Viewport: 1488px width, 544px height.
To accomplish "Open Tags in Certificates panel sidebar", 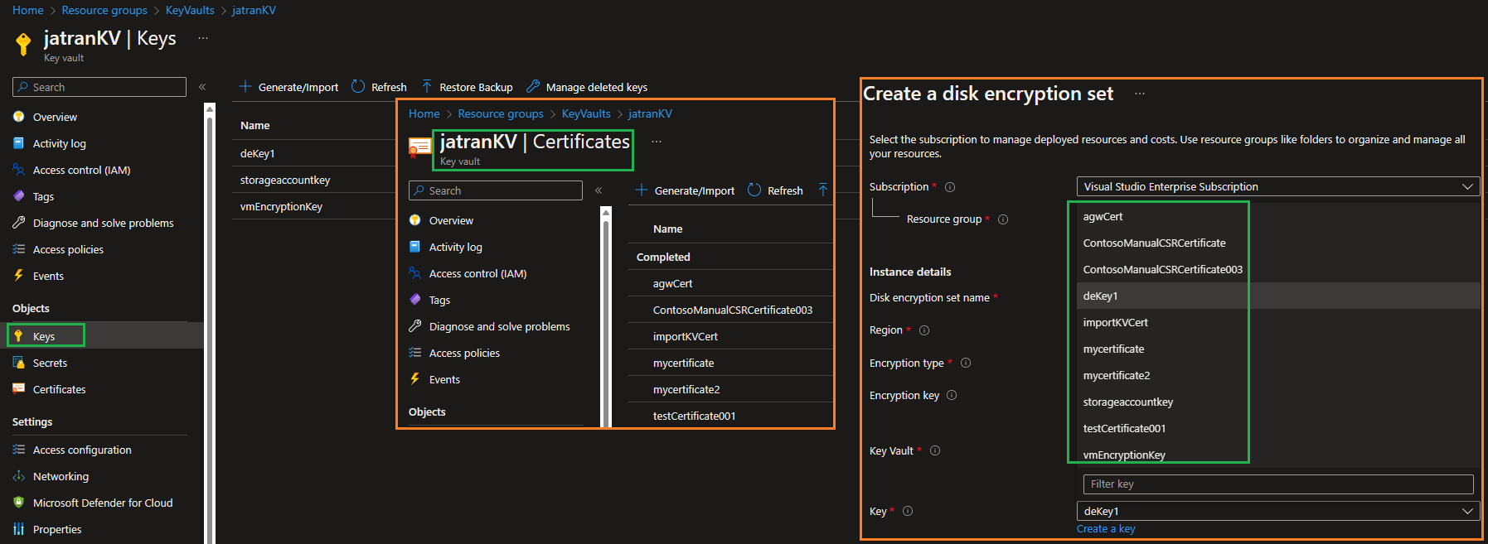I will [x=439, y=300].
